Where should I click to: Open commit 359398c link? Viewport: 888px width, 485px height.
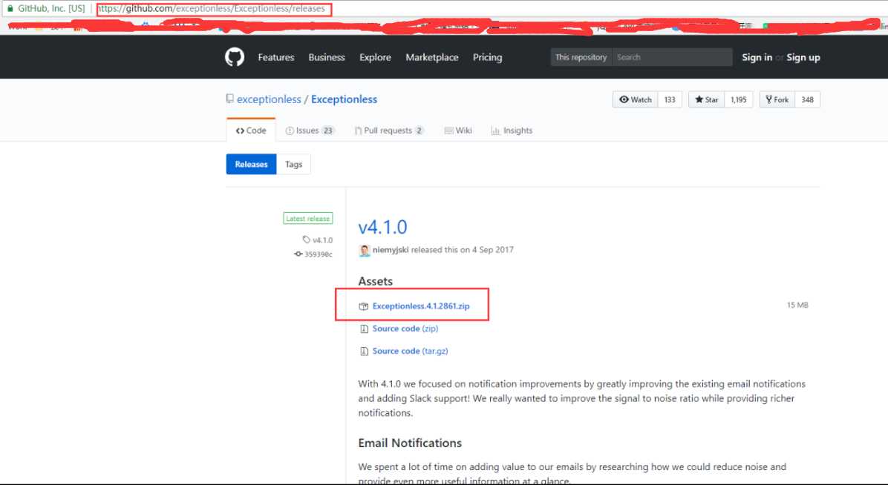point(313,254)
